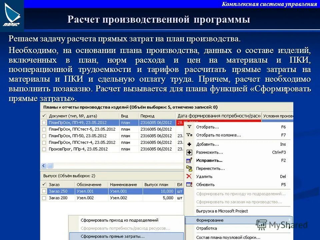Click the edit icon next to Исправить

[x=189, y=160]
